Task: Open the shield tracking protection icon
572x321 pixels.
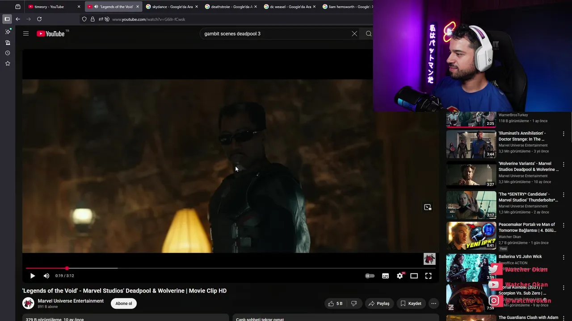Action: tap(84, 19)
